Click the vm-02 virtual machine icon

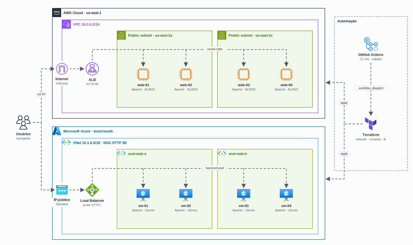click(x=186, y=195)
